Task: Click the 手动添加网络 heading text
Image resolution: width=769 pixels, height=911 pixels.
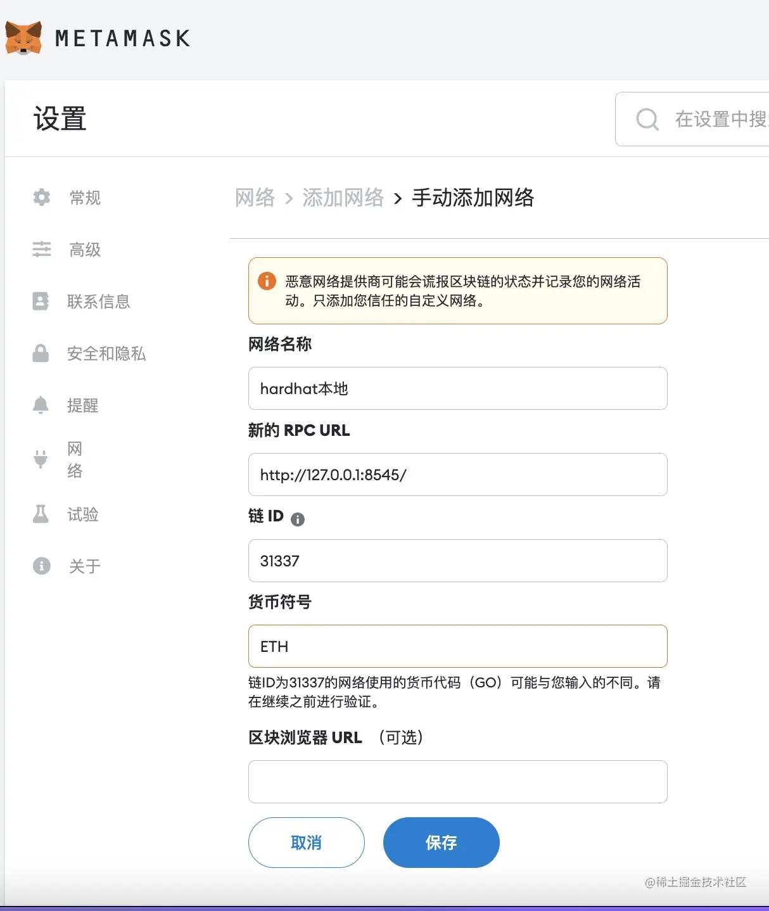Action: [x=473, y=198]
